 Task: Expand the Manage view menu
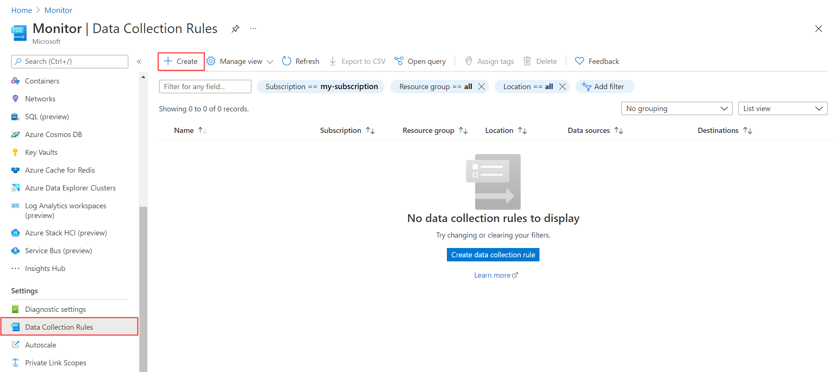pyautogui.click(x=240, y=61)
